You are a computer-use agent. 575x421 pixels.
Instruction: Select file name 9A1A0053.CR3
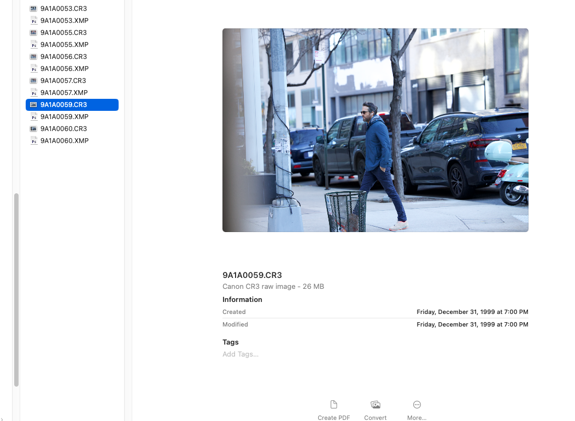tap(63, 8)
